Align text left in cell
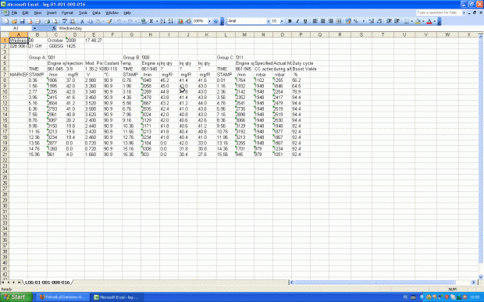Viewport: 484px width, 302px height. click(315, 21)
